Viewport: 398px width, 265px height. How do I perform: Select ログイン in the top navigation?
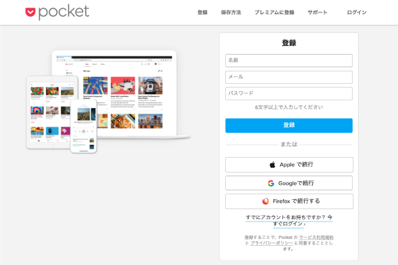[356, 12]
